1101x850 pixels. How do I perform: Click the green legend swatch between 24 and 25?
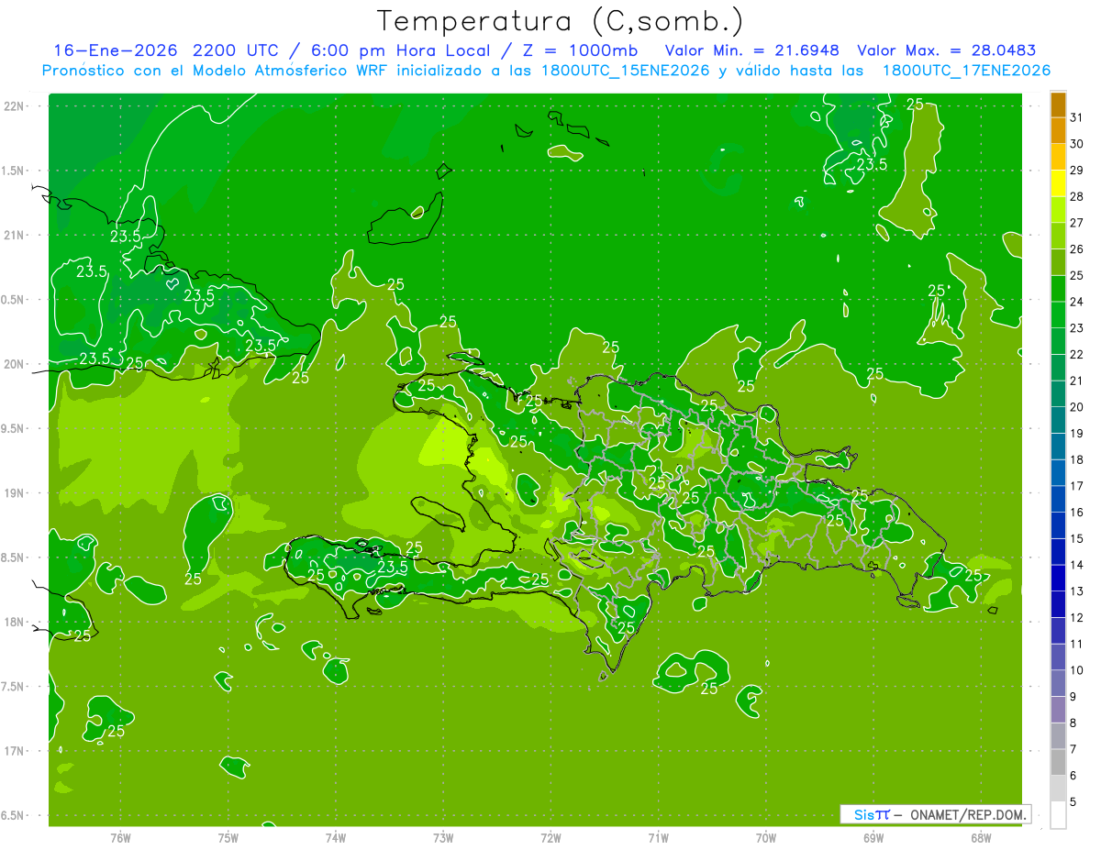tap(1059, 289)
